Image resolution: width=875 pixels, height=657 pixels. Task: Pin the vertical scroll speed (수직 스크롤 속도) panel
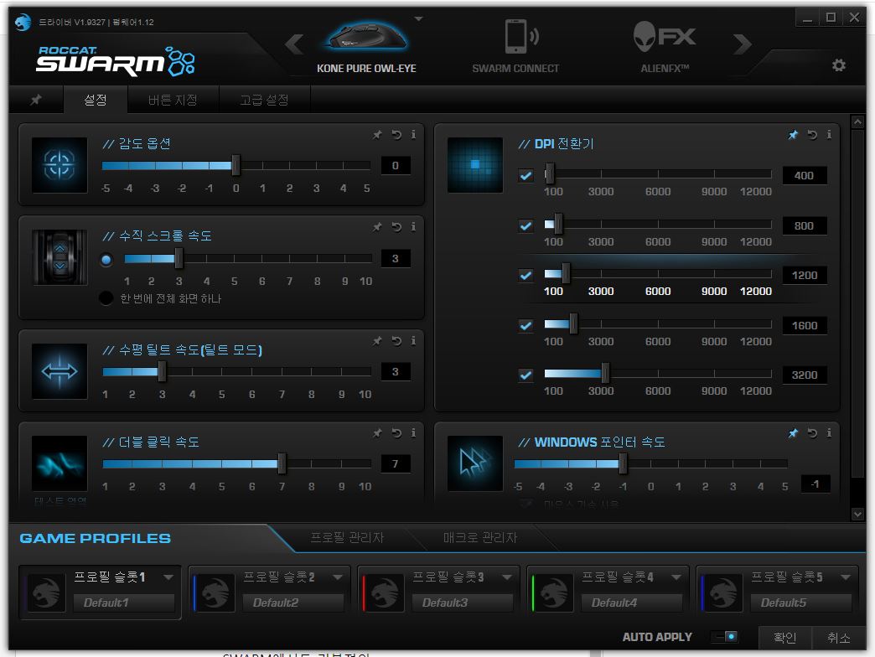point(378,227)
